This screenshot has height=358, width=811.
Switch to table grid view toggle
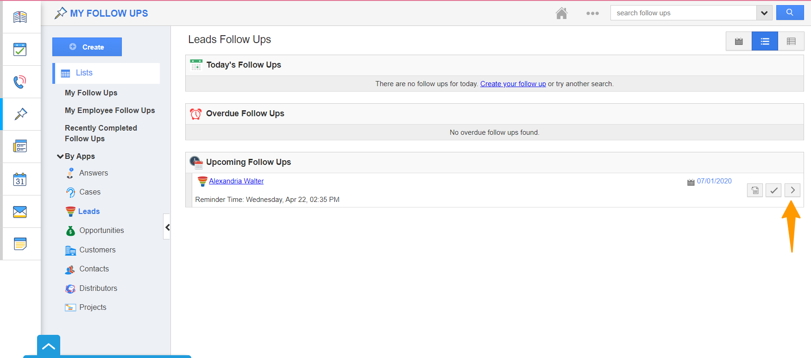[791, 42]
